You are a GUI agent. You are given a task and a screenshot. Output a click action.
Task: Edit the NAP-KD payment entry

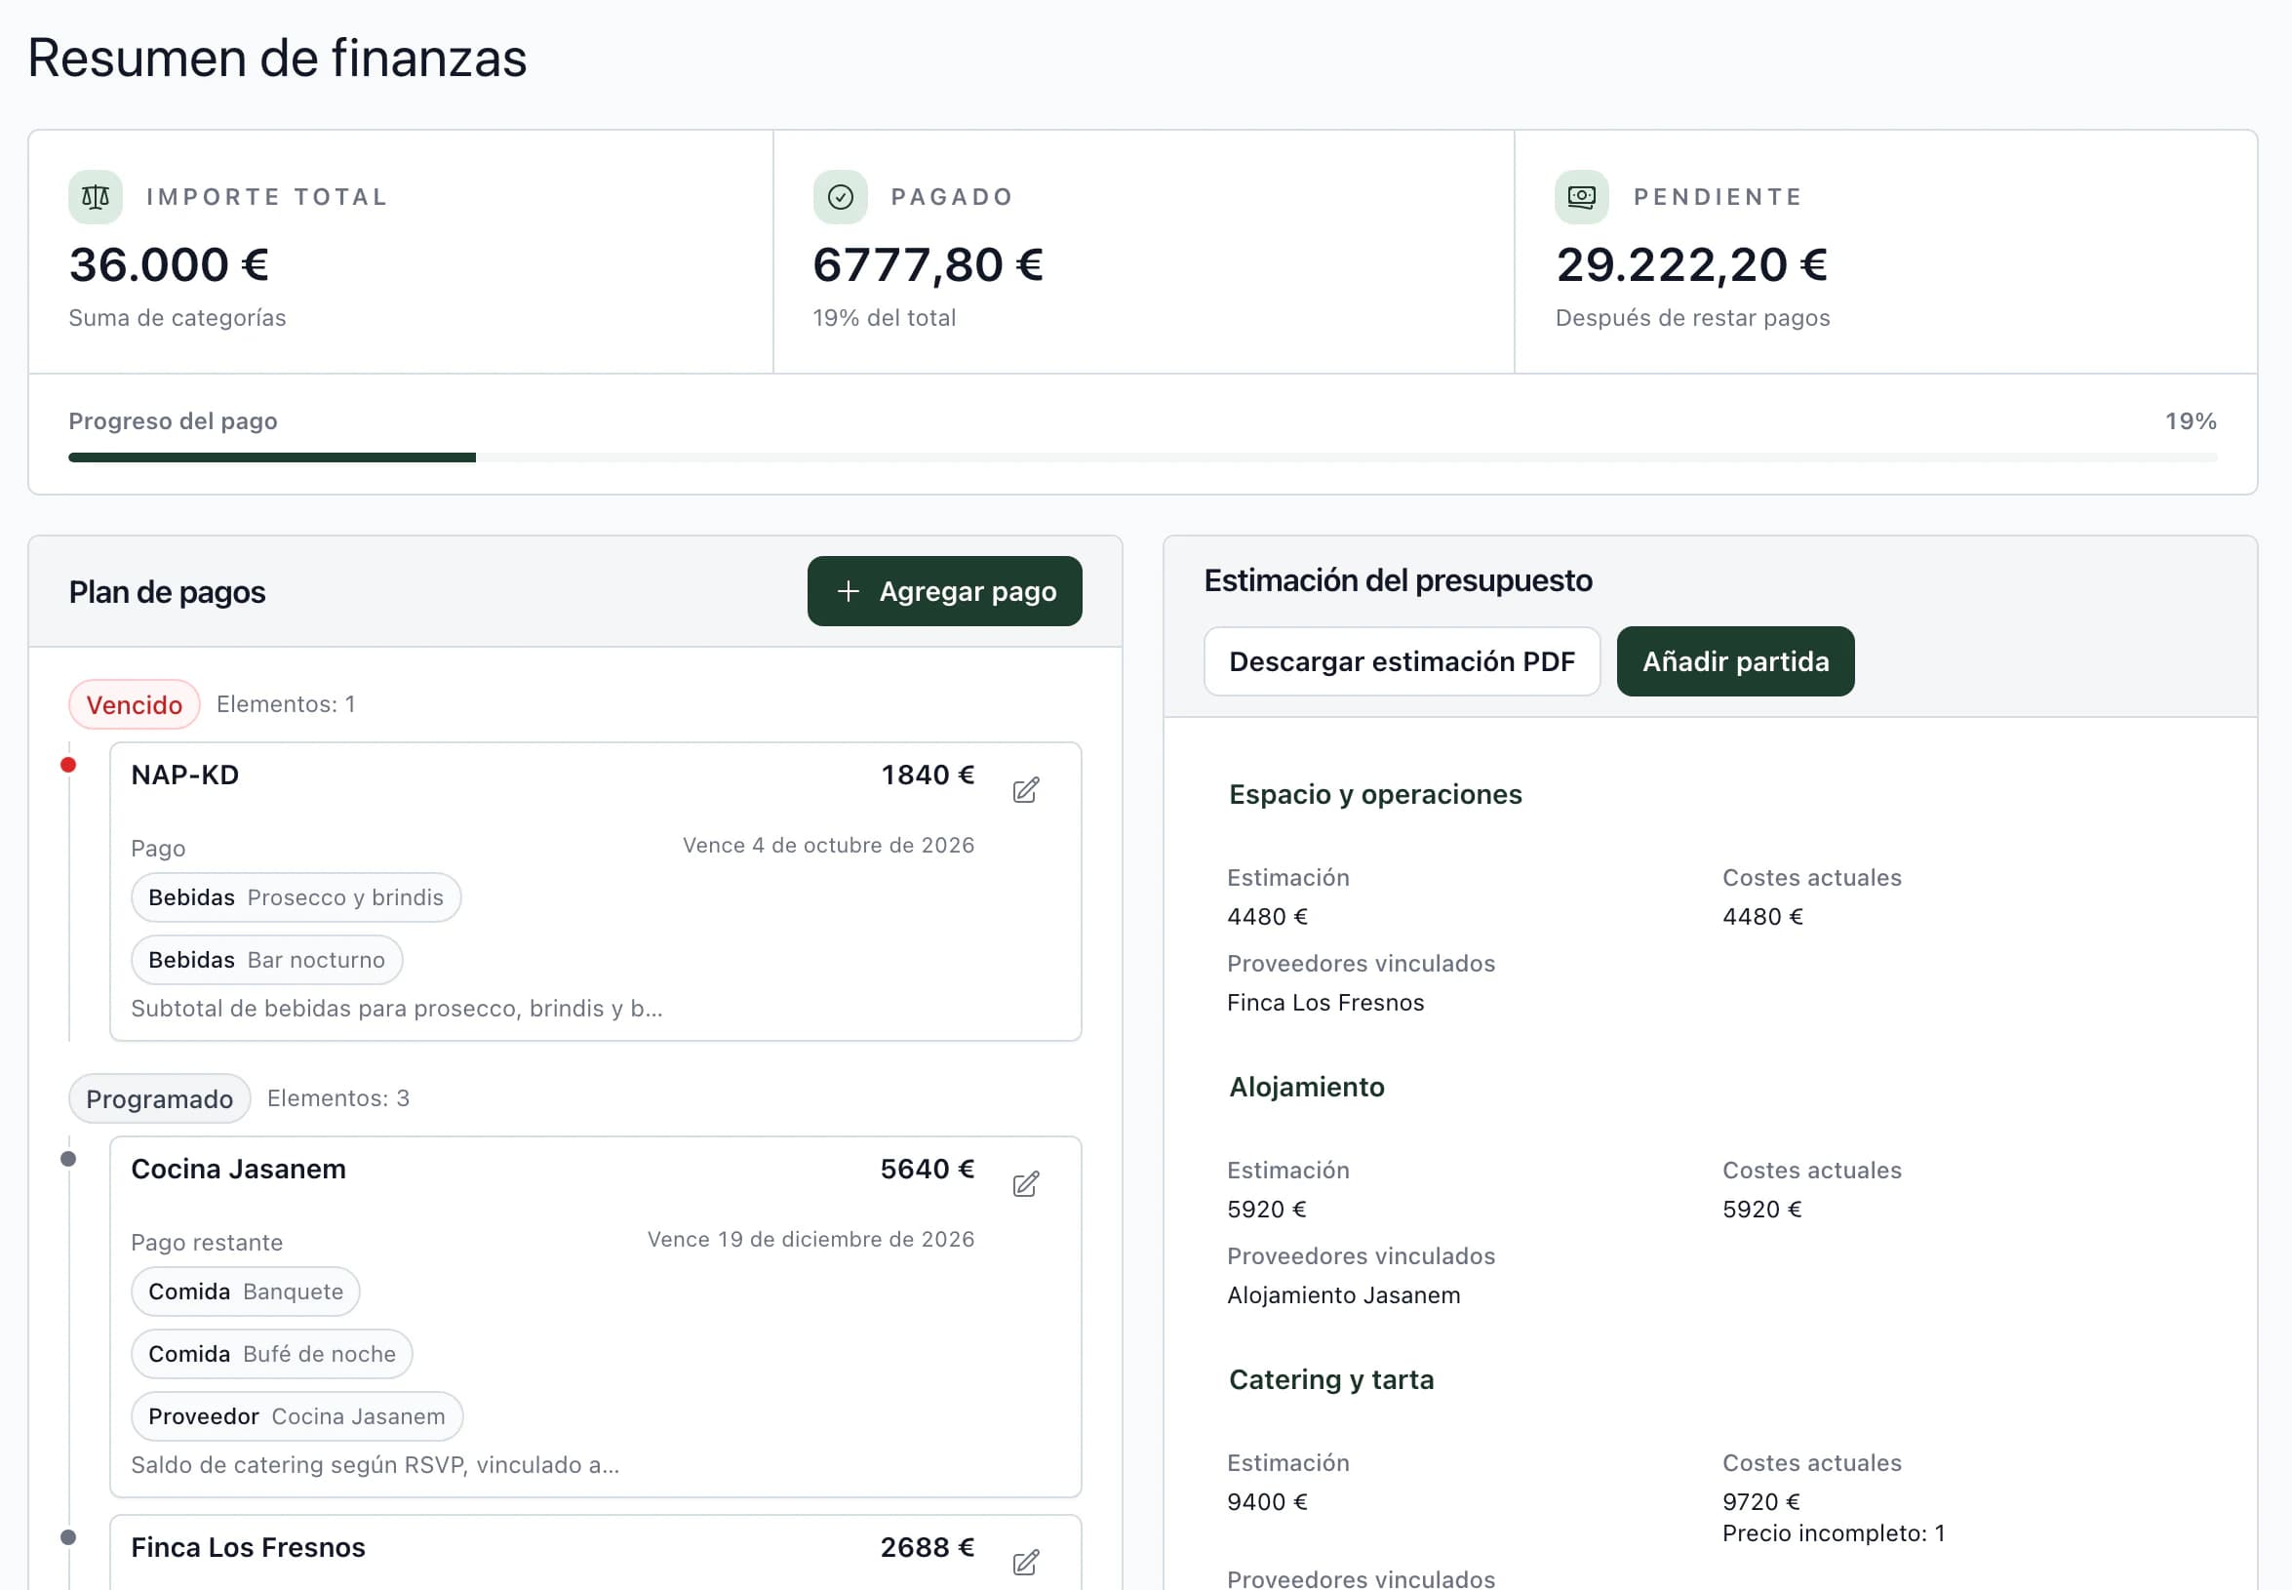[x=1025, y=790]
